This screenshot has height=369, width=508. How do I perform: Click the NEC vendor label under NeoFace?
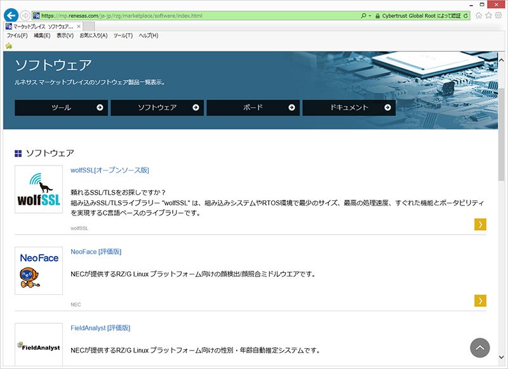tap(76, 304)
